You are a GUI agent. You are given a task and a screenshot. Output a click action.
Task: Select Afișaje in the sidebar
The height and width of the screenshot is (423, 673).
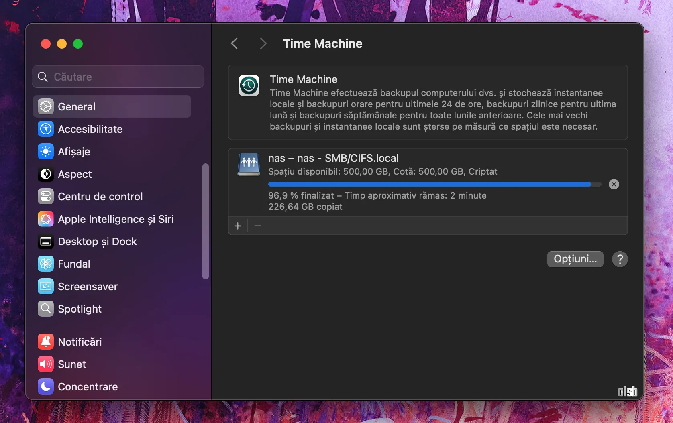point(112,151)
